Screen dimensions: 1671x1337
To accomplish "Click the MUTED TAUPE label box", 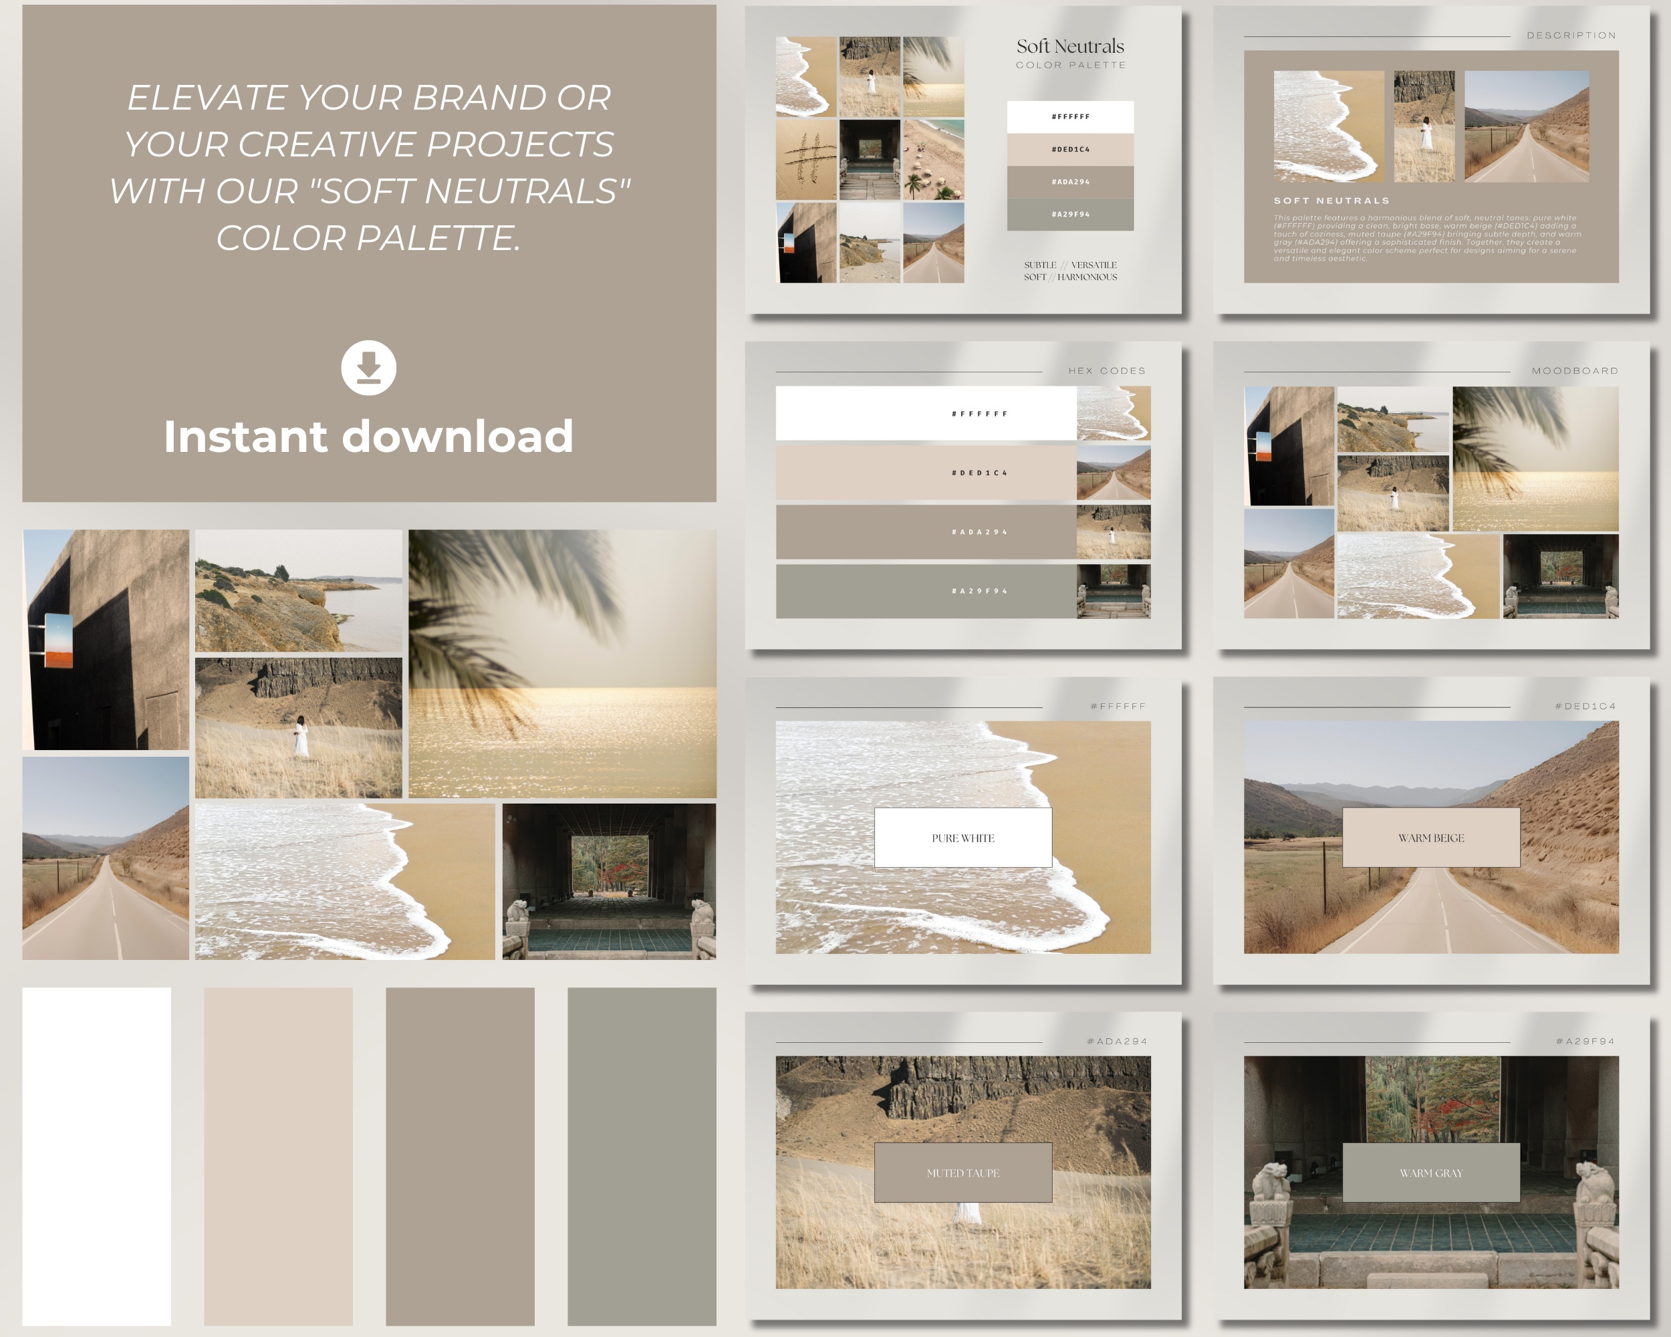I will point(962,1173).
